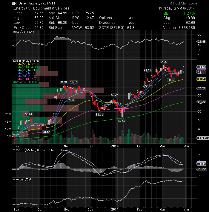Click the 55.27 price annotation
Viewport: 209px width, 212px height.
point(115,95)
